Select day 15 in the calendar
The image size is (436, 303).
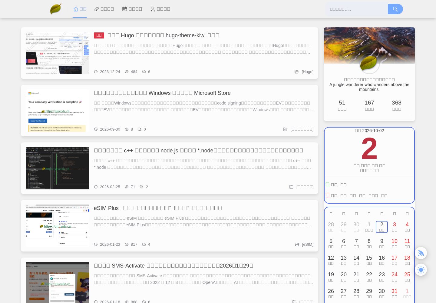pyautogui.click(x=369, y=260)
